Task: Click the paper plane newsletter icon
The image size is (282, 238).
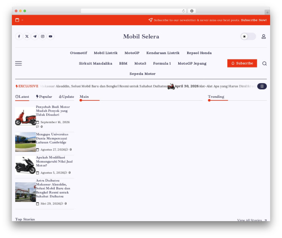Action: (151, 20)
